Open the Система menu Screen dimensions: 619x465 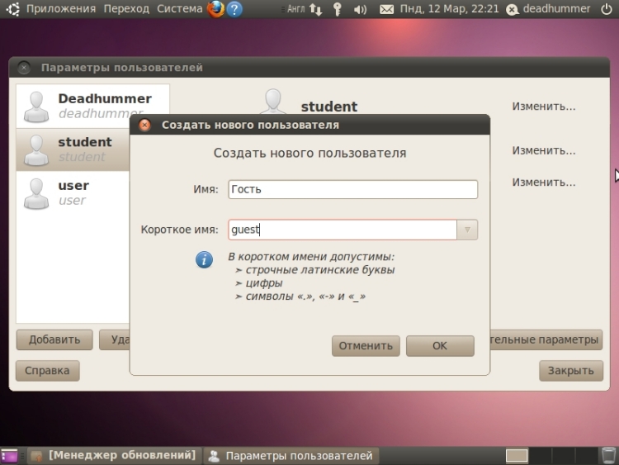click(179, 9)
